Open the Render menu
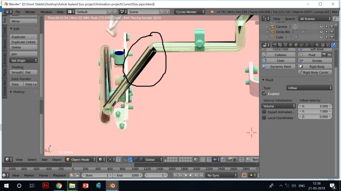 pyautogui.click(x=30, y=12)
